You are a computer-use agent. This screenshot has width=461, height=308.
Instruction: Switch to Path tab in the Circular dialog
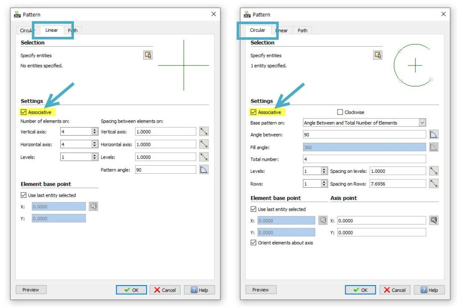tap(303, 31)
